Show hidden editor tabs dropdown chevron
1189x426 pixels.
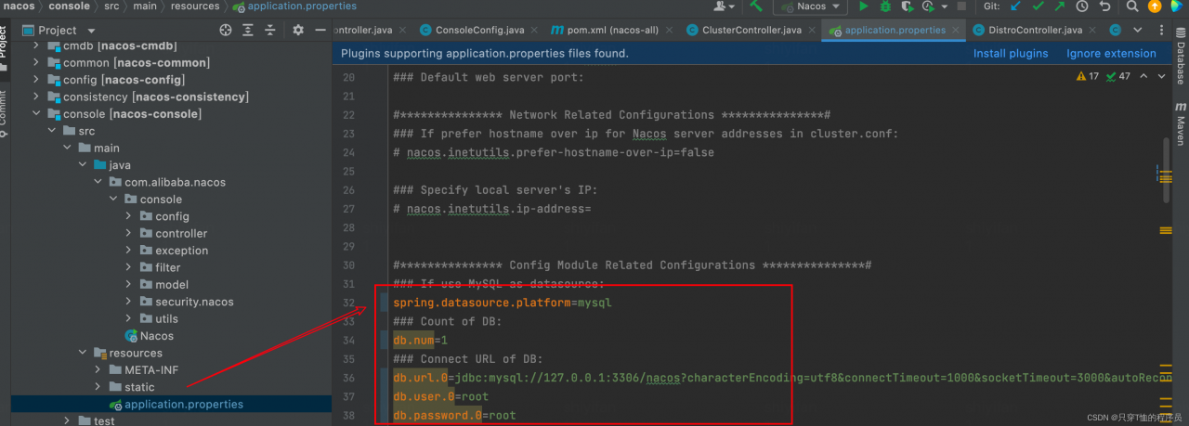pos(1138,30)
